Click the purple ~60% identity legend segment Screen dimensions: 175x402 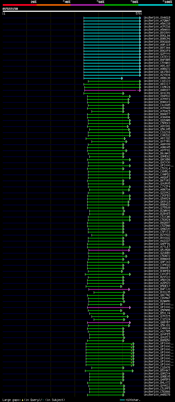coord(87,5)
